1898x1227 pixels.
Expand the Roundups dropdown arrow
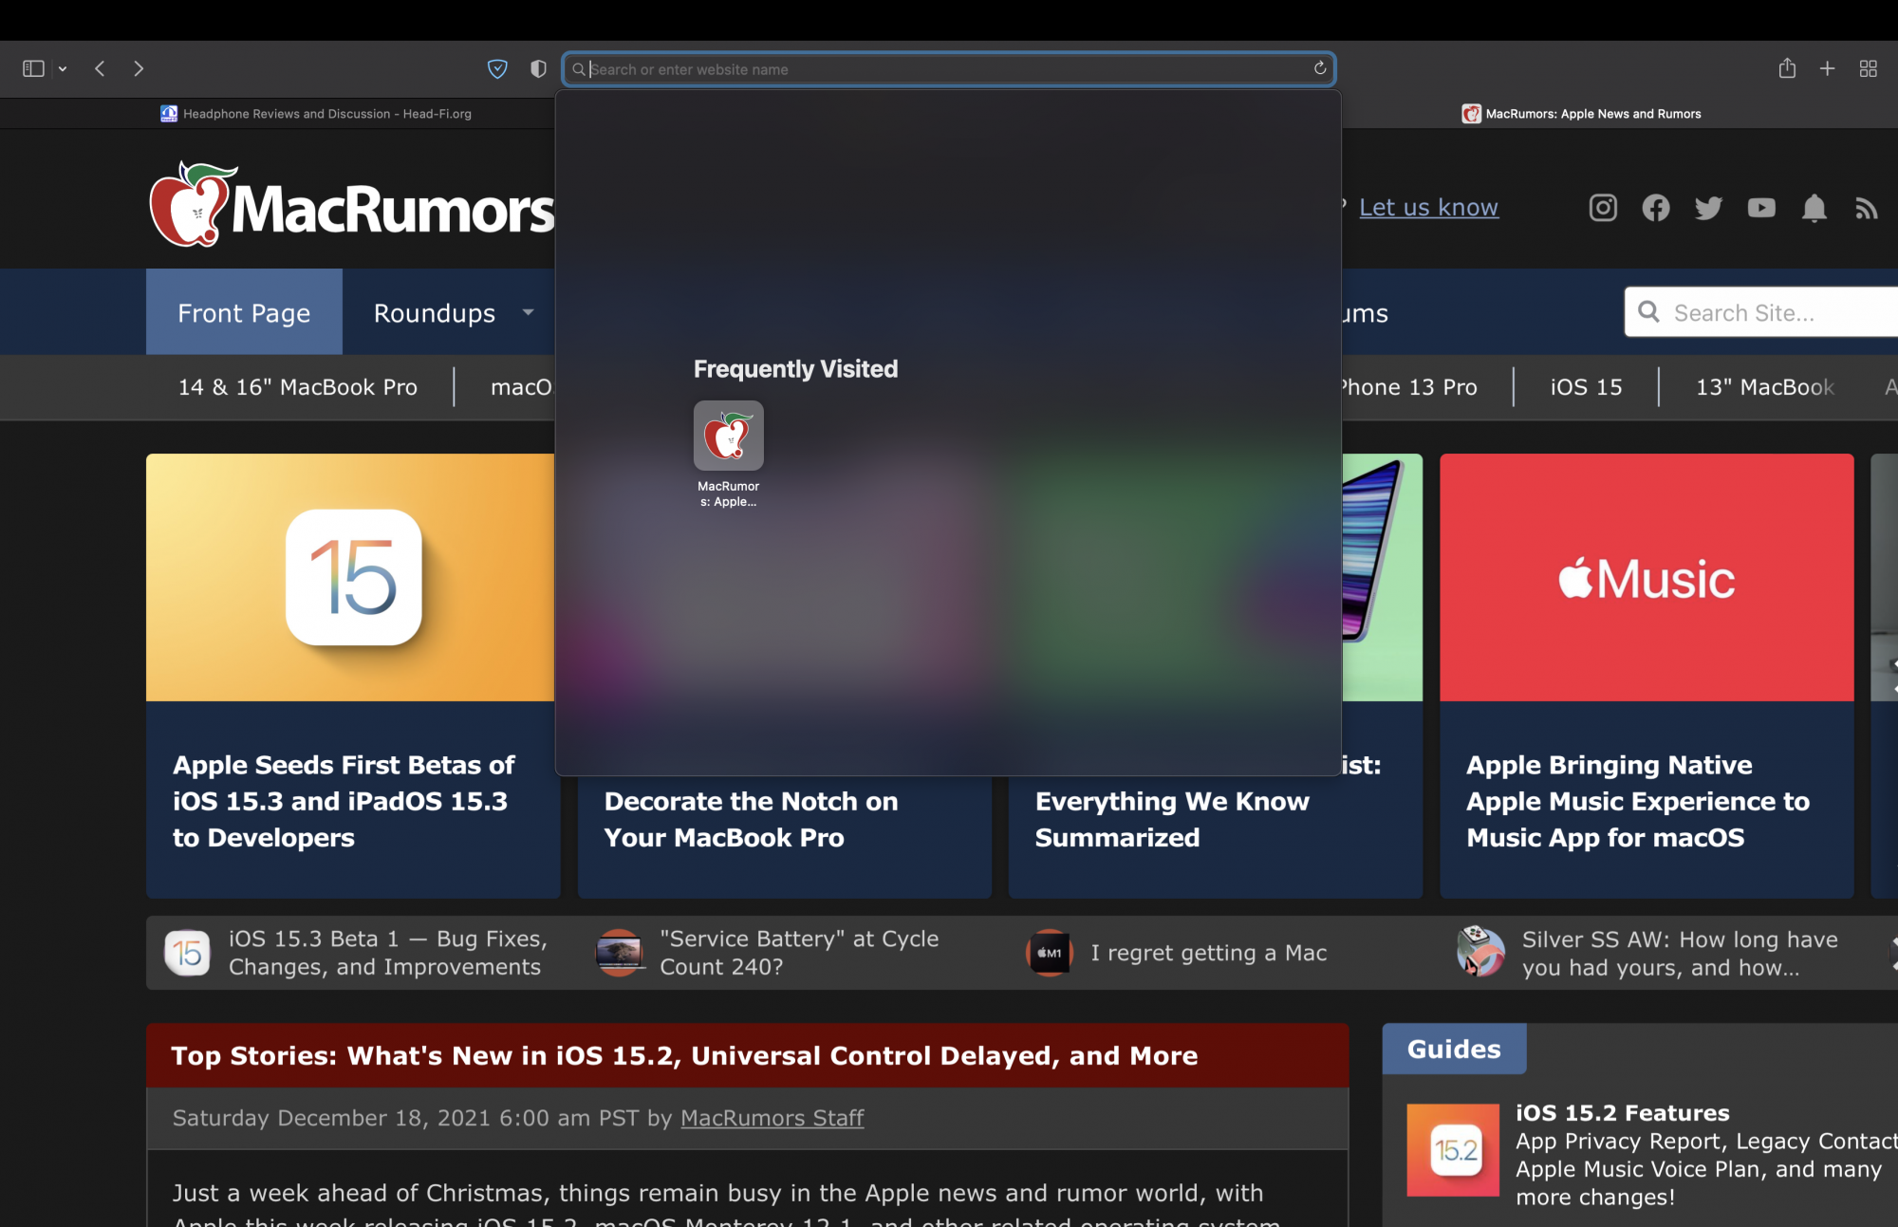[x=529, y=312]
